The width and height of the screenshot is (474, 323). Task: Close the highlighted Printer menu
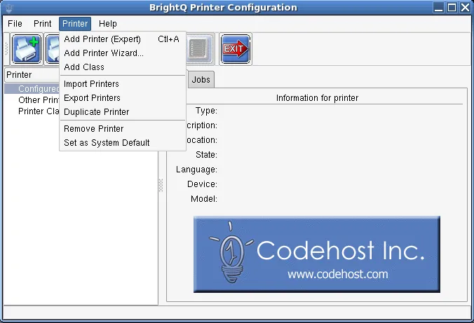[x=75, y=24]
